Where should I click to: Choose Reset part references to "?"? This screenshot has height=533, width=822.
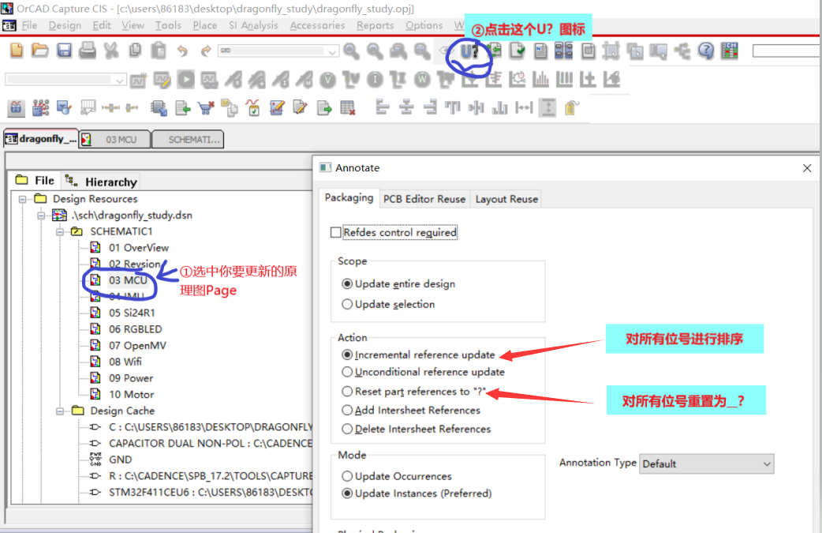point(347,392)
